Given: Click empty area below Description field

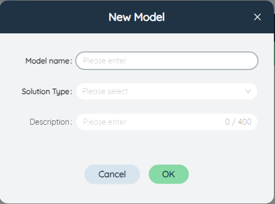Looking at the screenshot, I should pos(167,147).
